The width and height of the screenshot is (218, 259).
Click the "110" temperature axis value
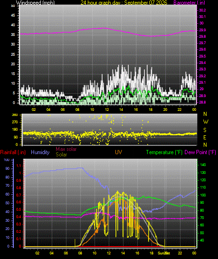click(203, 187)
